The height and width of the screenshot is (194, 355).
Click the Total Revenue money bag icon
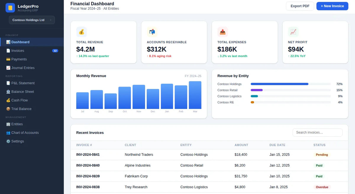(x=81, y=32)
